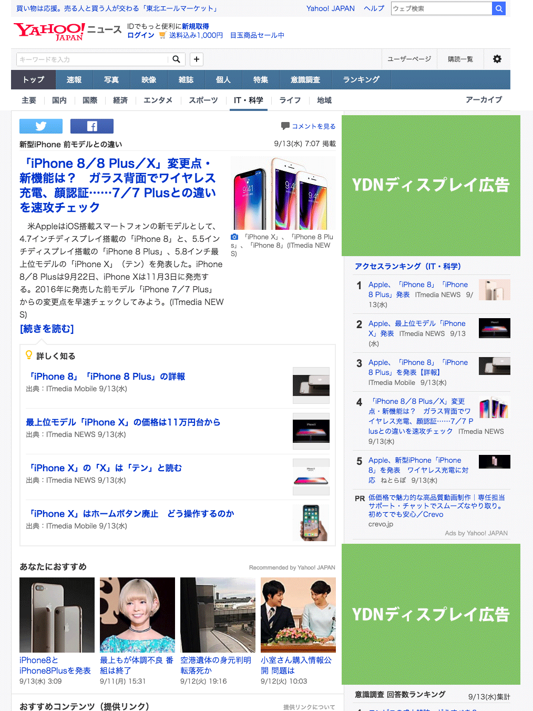Open the 意識調査 tab
The width and height of the screenshot is (533, 711).
click(x=305, y=79)
